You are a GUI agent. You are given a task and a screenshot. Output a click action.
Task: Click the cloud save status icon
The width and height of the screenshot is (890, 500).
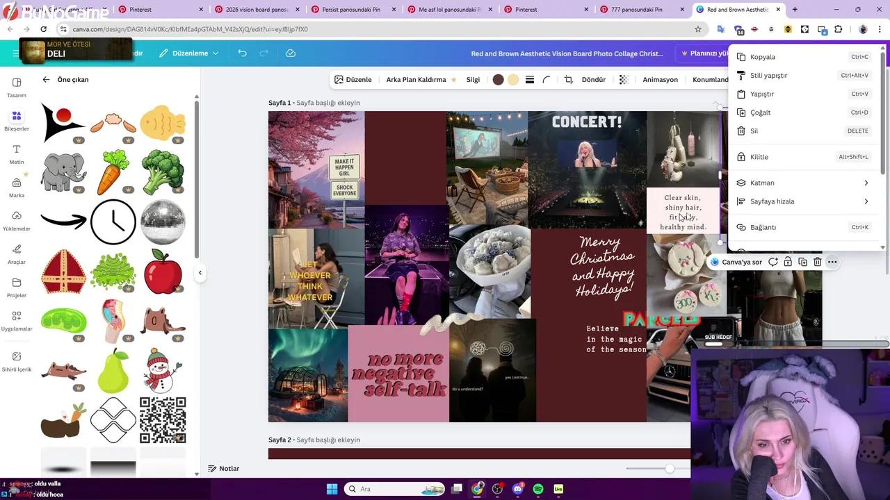click(291, 53)
